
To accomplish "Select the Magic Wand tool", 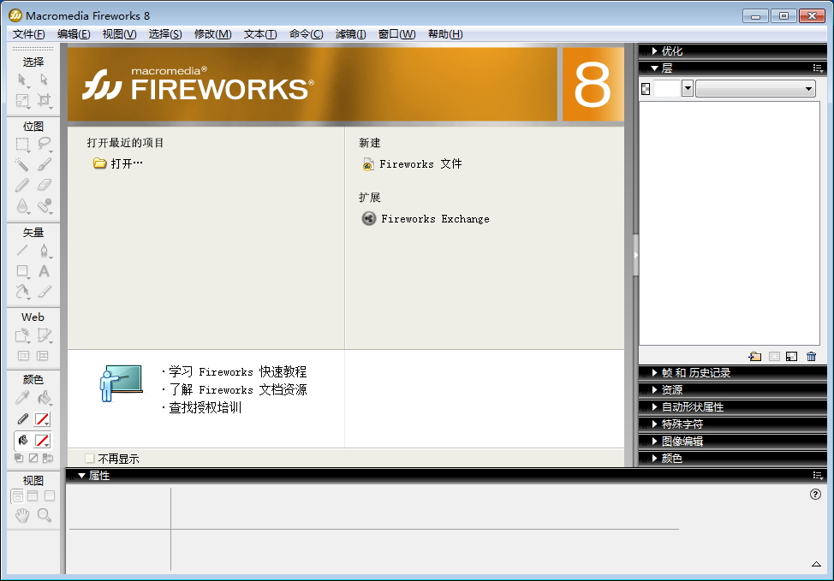I will [x=22, y=163].
